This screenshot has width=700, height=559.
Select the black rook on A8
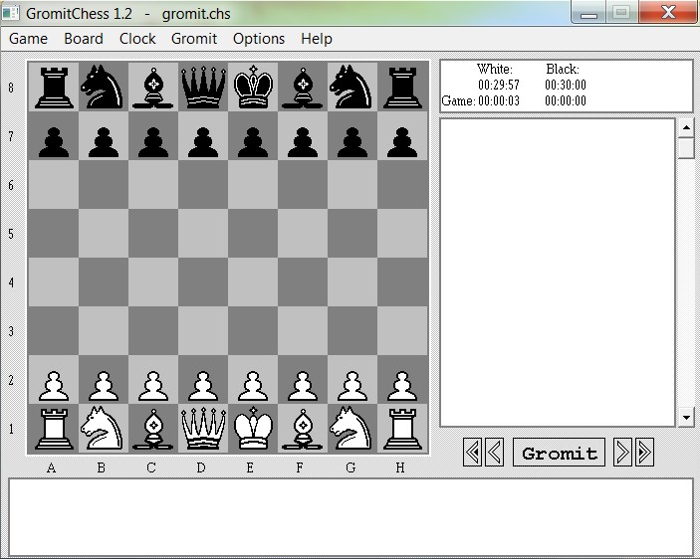pyautogui.click(x=54, y=88)
